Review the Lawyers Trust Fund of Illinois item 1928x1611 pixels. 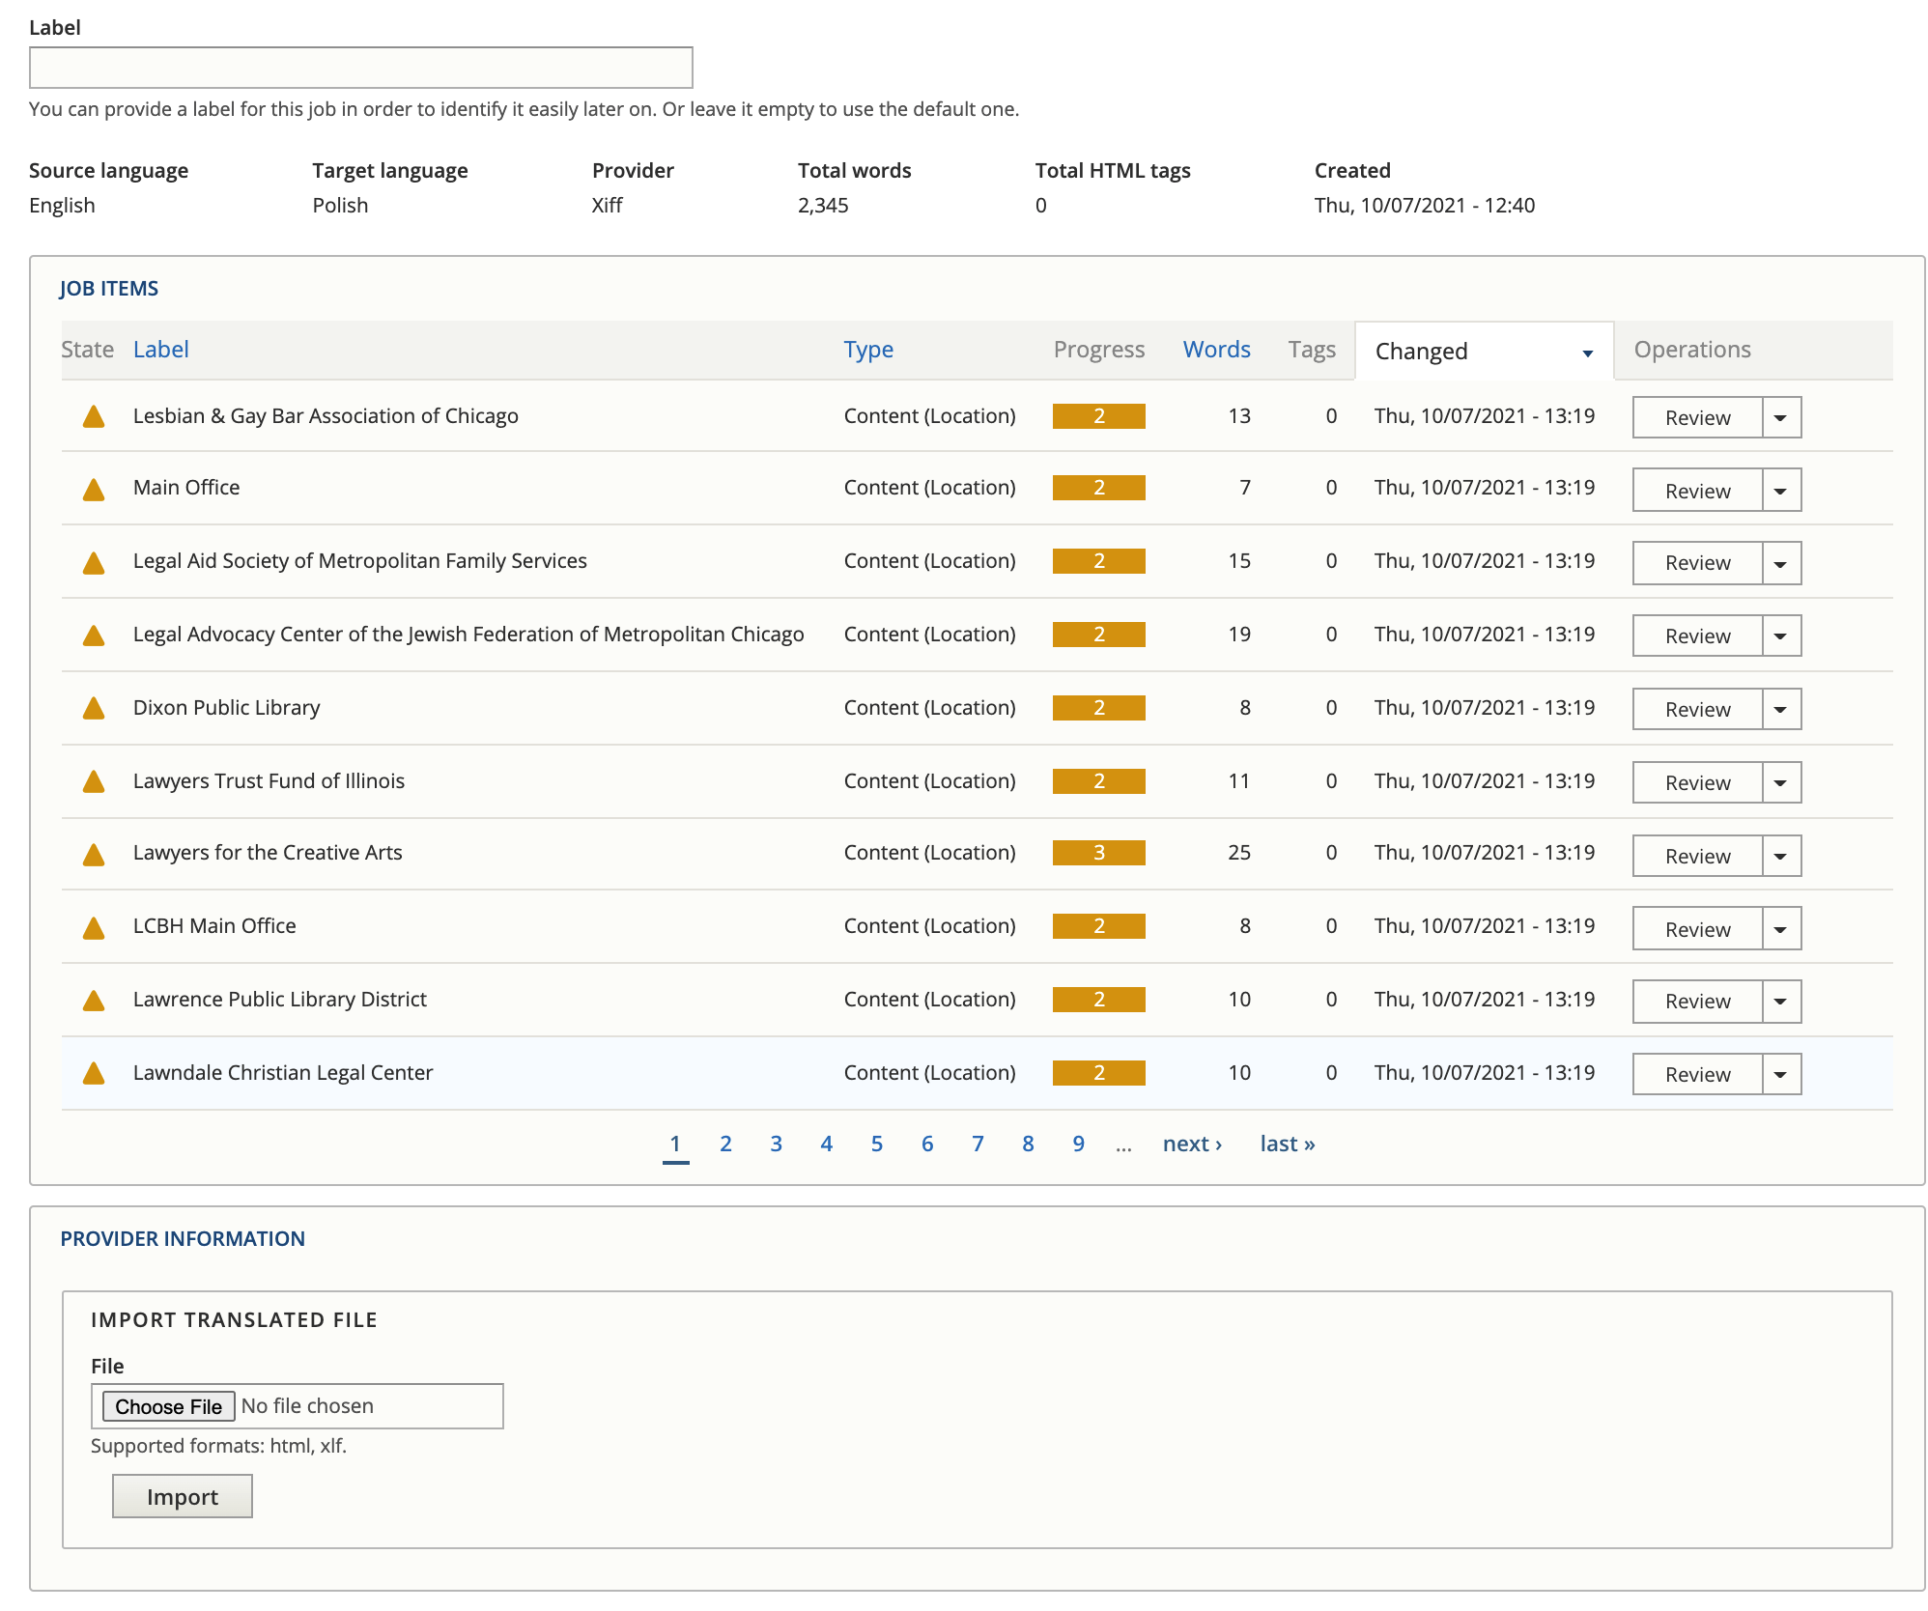click(x=1697, y=782)
